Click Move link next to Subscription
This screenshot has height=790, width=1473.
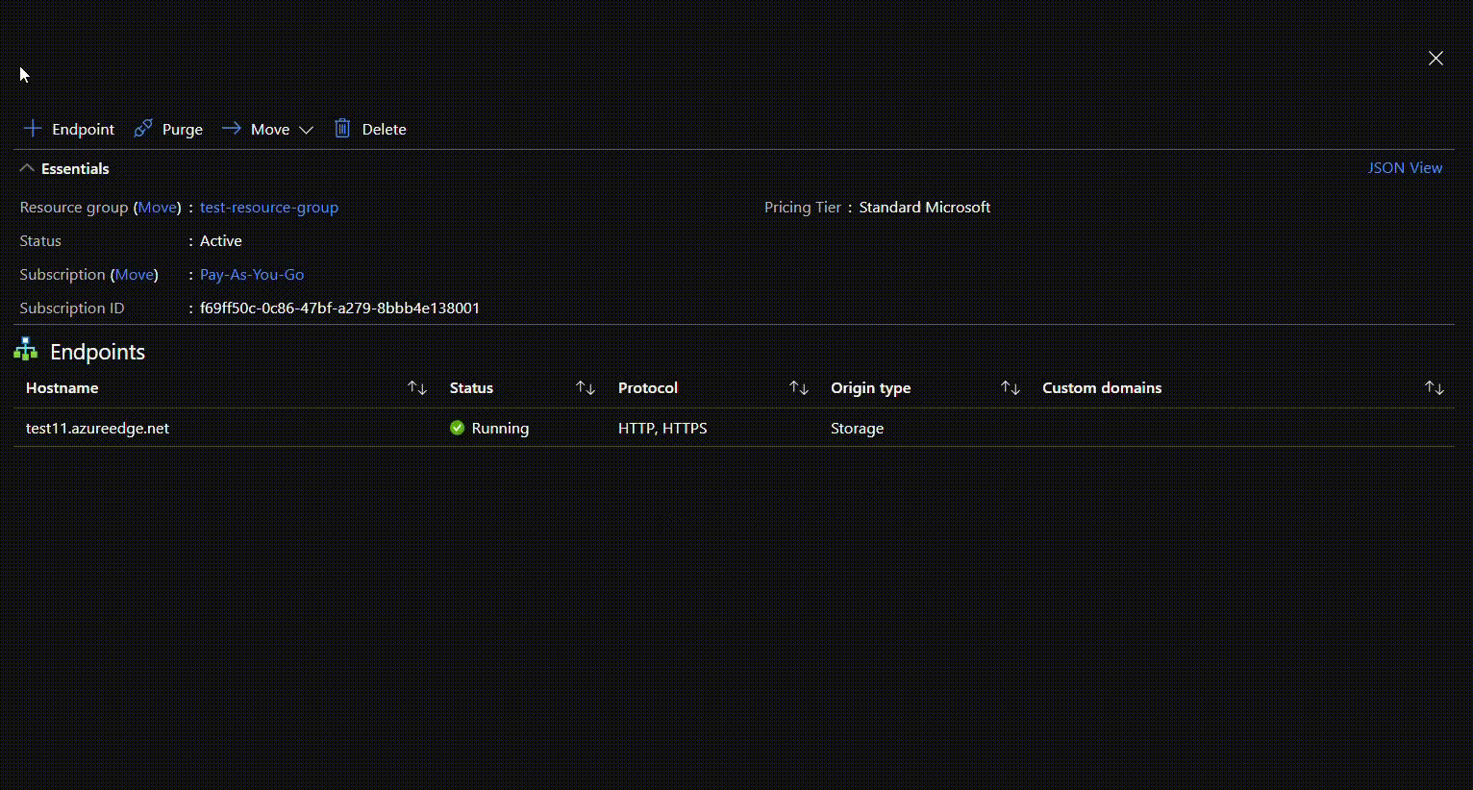[135, 275]
